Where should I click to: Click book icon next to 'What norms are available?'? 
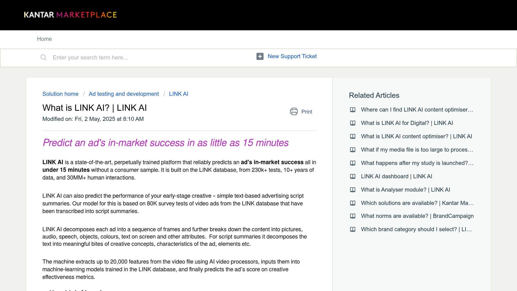[353, 216]
